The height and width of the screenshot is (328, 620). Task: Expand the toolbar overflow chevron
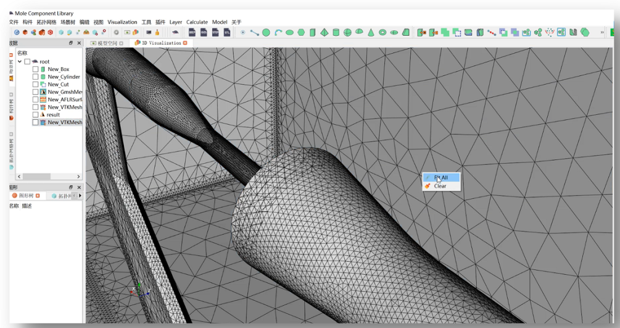pyautogui.click(x=602, y=33)
